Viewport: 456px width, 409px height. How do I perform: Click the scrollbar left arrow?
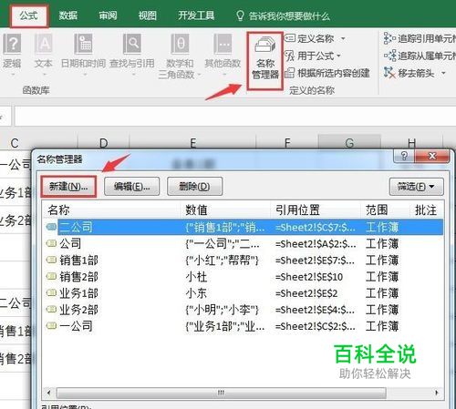pyautogui.click(x=49, y=393)
